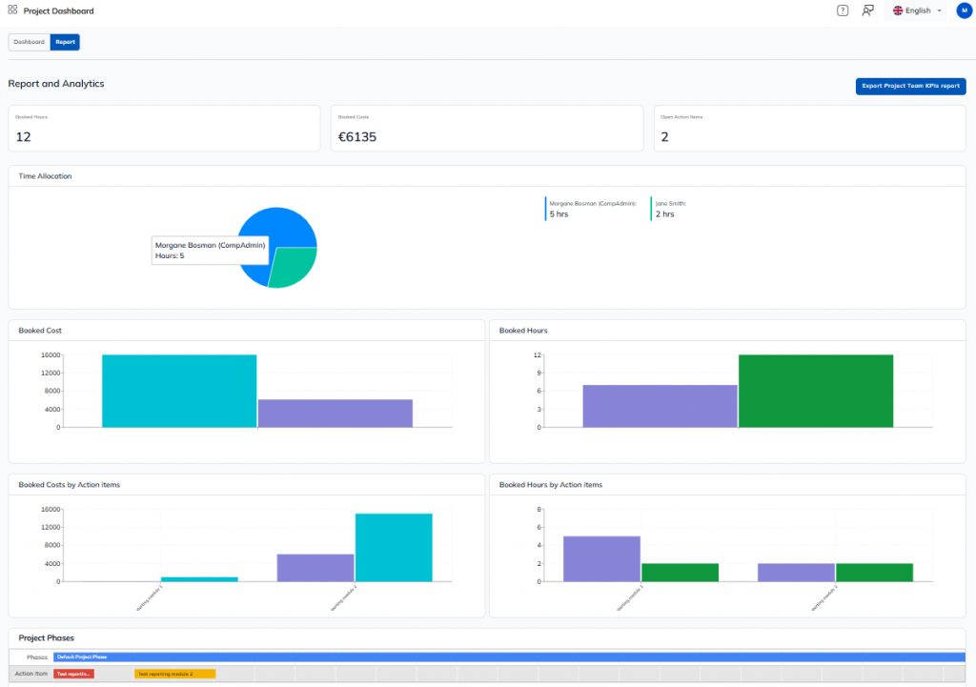Select the yellow Test reporting module 2 item
The image size is (976, 687).
pos(174,674)
